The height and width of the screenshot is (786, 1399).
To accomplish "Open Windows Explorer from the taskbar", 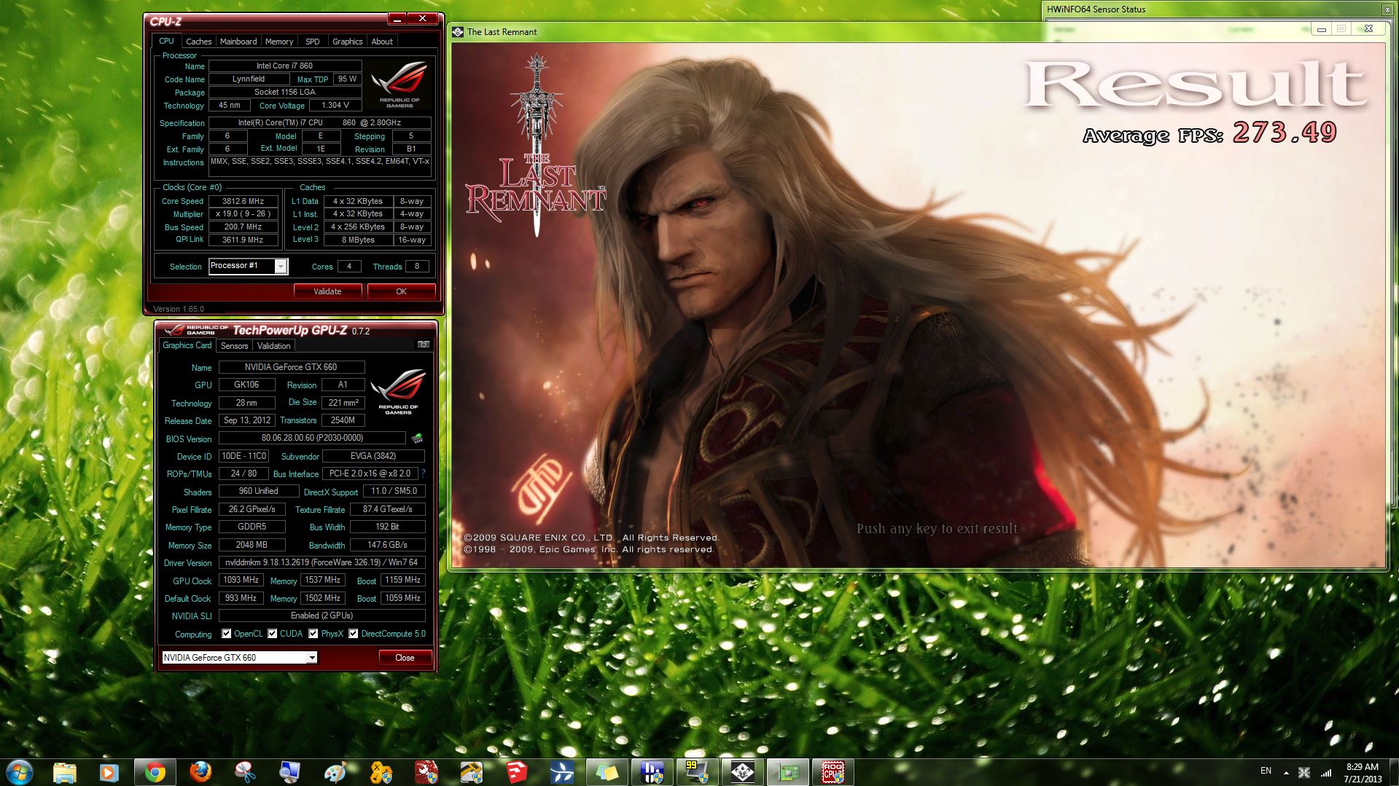I will 65,772.
